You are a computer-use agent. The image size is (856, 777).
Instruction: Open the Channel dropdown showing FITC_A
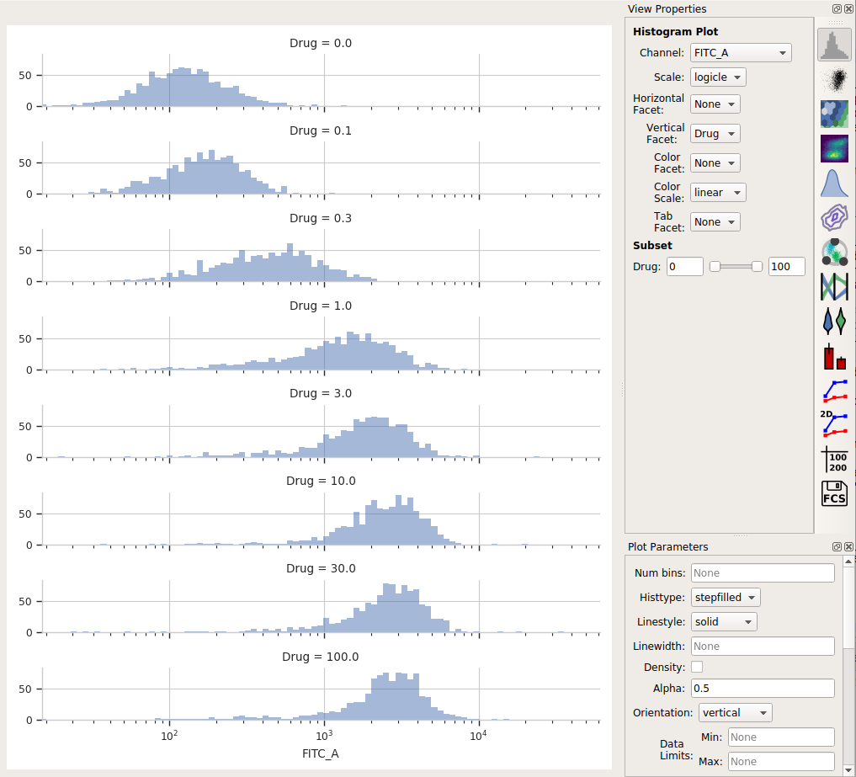(741, 53)
